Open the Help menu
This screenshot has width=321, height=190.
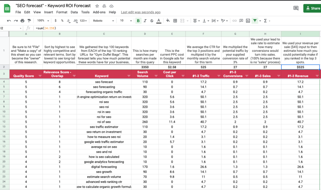pyautogui.click(x=112, y=12)
